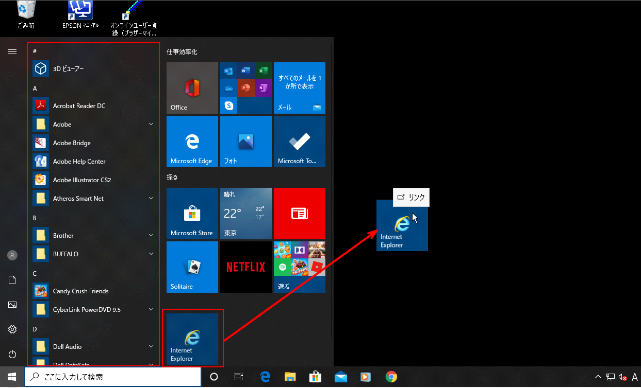
Task: Expand the BUFFALO folder
Action: click(93, 254)
